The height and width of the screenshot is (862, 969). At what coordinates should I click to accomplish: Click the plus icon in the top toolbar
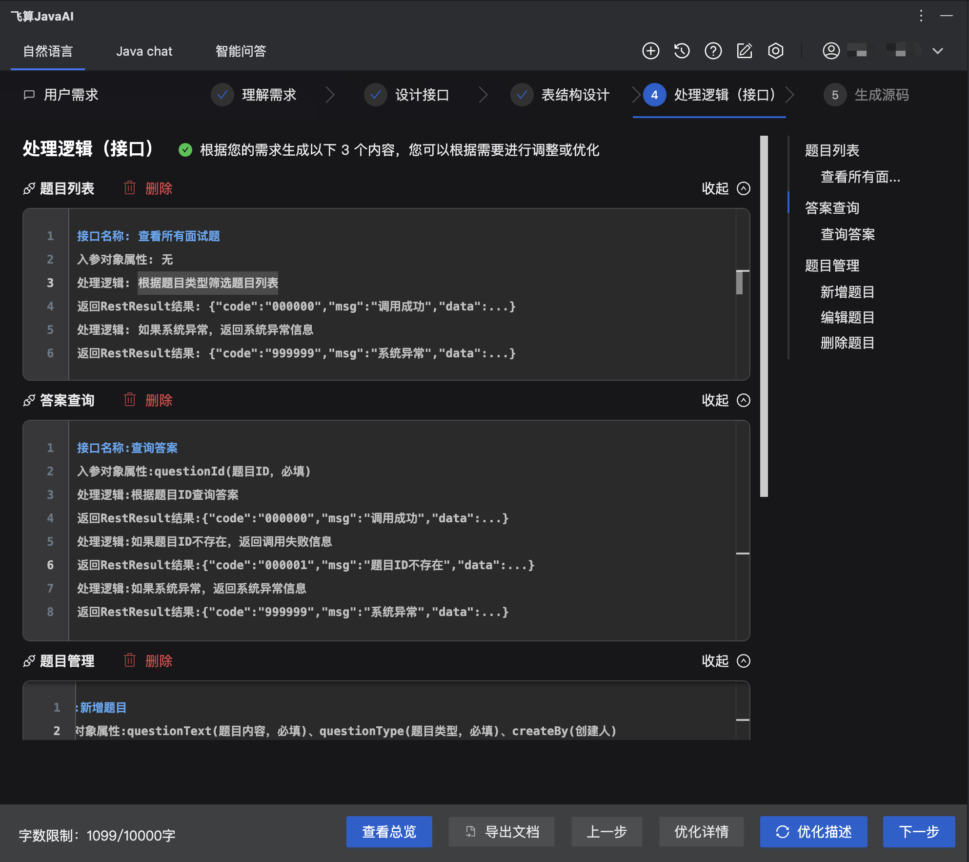click(650, 51)
